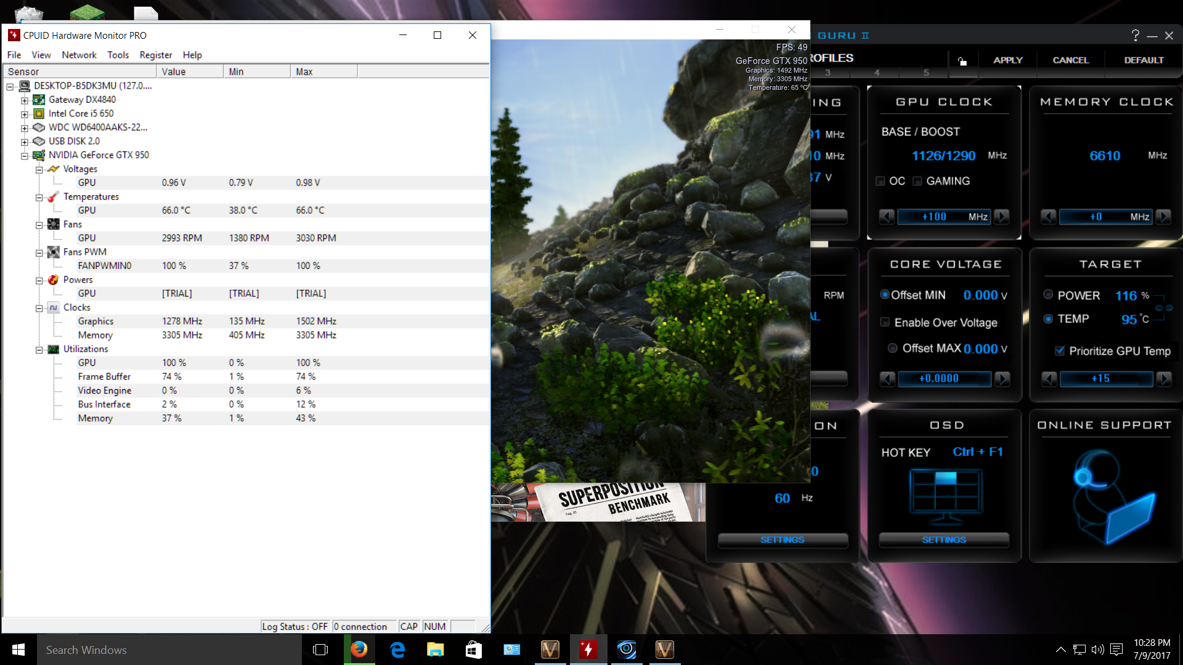The image size is (1183, 665).
Task: Switch to CPUID HWMonitor taskbar icon
Action: tap(588, 650)
